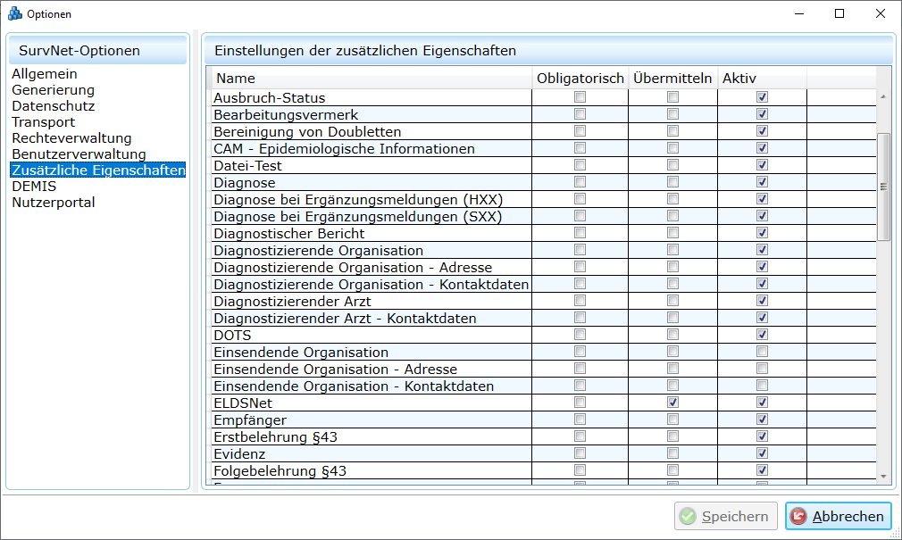Toggle Obligatorisch checkbox for Diagnose row

580,182
